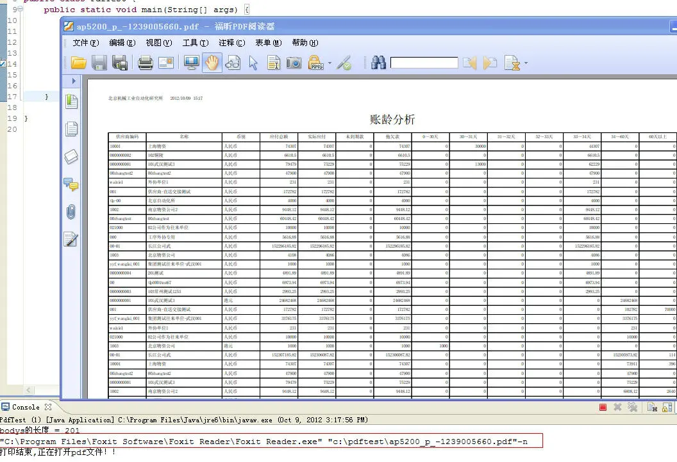Click the Open folder icon in toolbar
The height and width of the screenshot is (462, 677).
(x=78, y=63)
